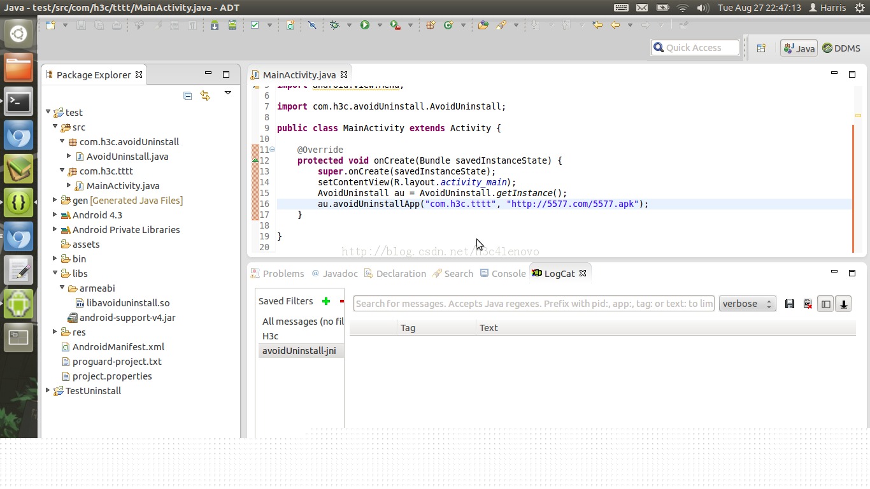Toggle LogCat scroll lock arrow
The image size is (870, 489).
[x=843, y=304]
